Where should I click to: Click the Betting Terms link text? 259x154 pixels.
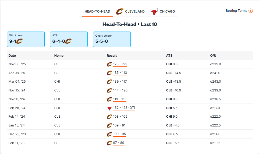click(x=236, y=11)
